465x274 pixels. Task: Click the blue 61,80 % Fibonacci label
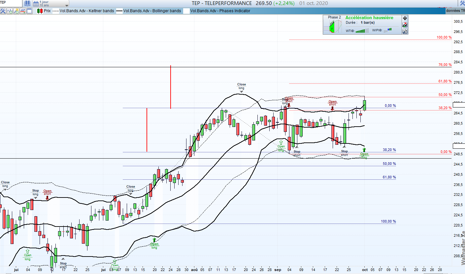tap(389, 177)
